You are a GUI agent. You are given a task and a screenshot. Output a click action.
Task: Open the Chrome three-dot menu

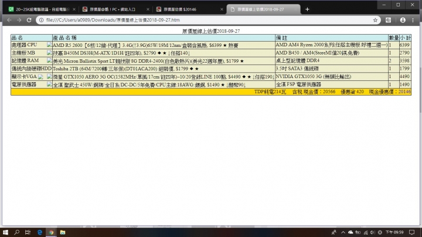click(x=413, y=20)
